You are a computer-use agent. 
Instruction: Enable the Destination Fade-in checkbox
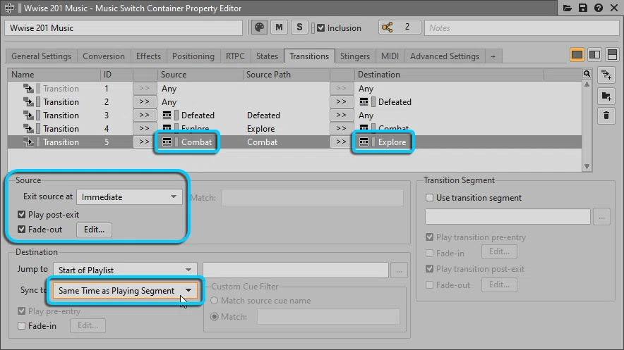(x=21, y=326)
